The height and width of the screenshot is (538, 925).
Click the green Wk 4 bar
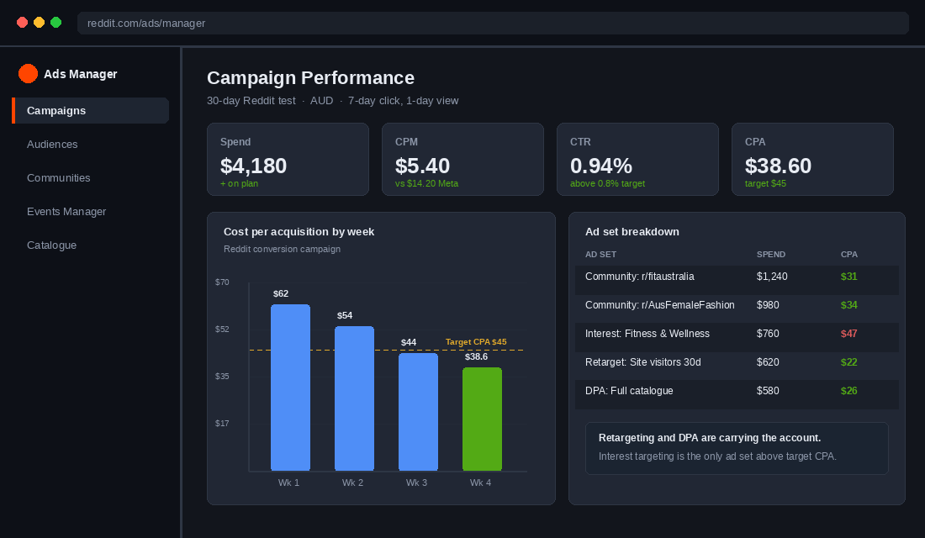pos(482,419)
